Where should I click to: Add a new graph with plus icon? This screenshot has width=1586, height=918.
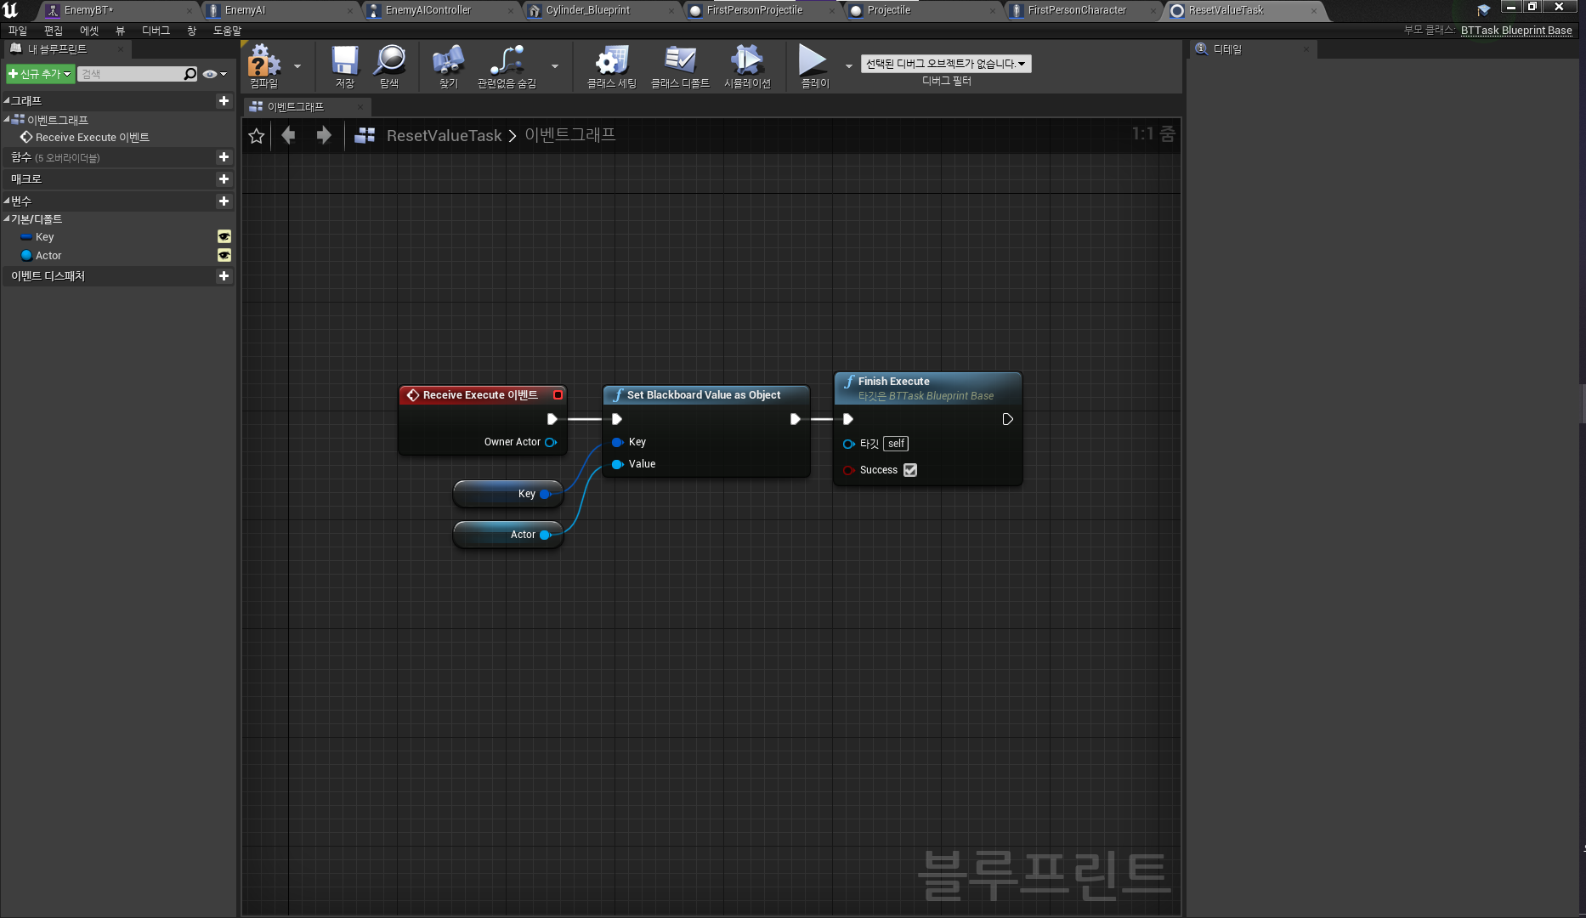[x=224, y=100]
